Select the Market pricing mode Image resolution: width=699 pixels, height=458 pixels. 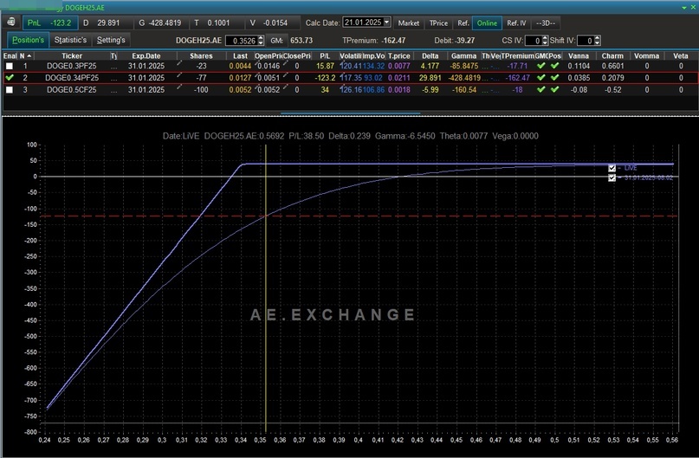[408, 23]
